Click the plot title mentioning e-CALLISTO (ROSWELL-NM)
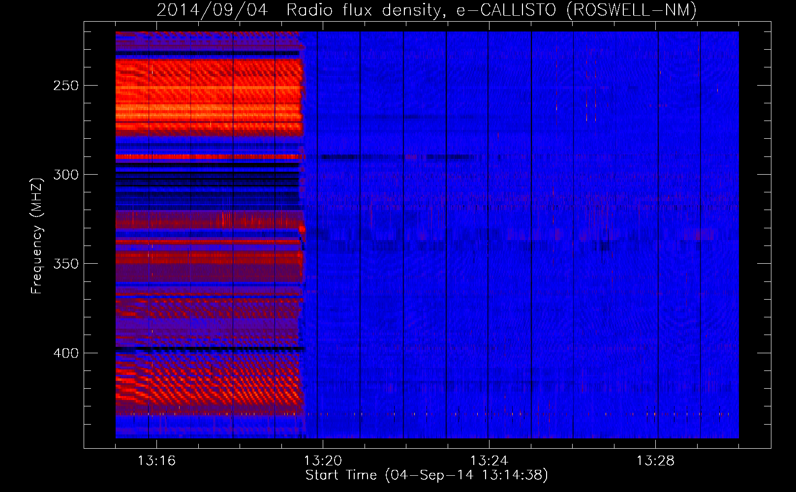The height and width of the screenshot is (492, 796). click(x=427, y=10)
